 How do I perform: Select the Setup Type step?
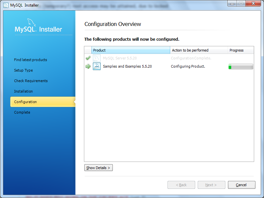[x=23, y=70]
